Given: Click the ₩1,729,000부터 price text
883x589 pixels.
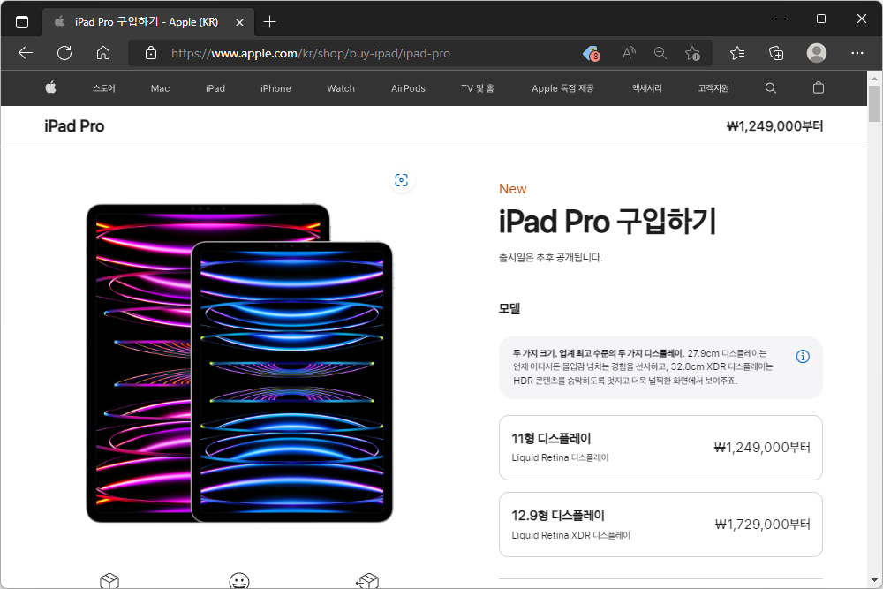Looking at the screenshot, I should tap(763, 525).
